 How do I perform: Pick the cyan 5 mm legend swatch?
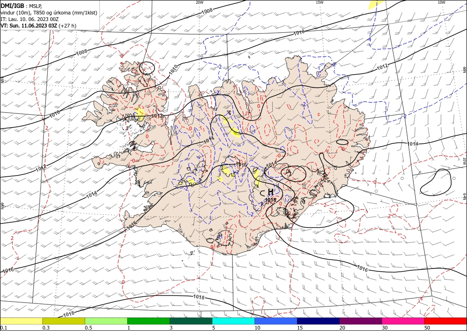[233, 321]
